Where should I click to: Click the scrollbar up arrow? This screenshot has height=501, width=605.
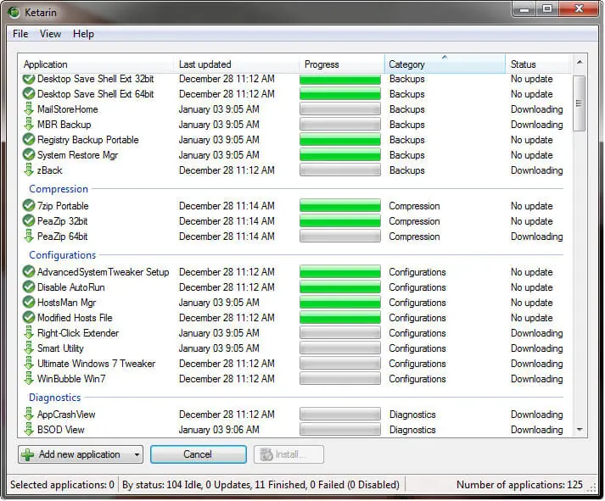click(x=580, y=62)
